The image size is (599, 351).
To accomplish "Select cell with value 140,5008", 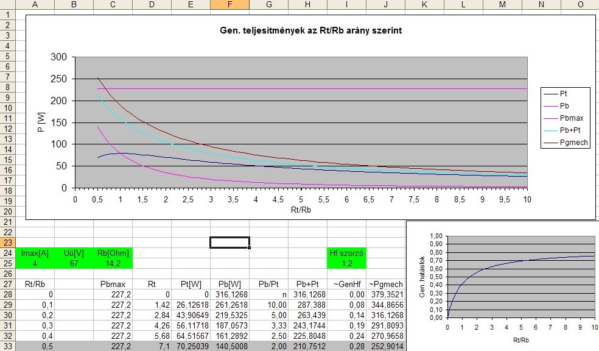I will tap(229, 346).
